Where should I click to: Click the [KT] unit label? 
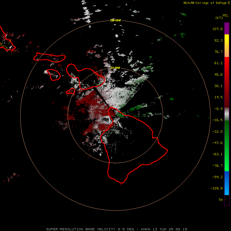click(219, 18)
